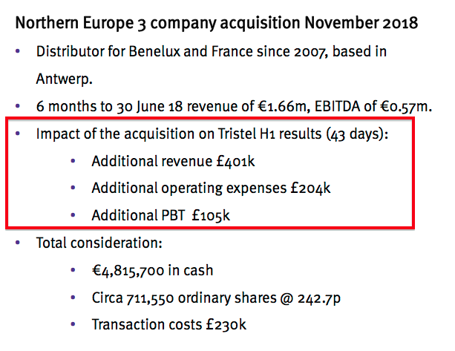Viewport: 455px width, 351px height.
Task: Click the slide title Northern Europe acquisition
Action: tap(217, 23)
